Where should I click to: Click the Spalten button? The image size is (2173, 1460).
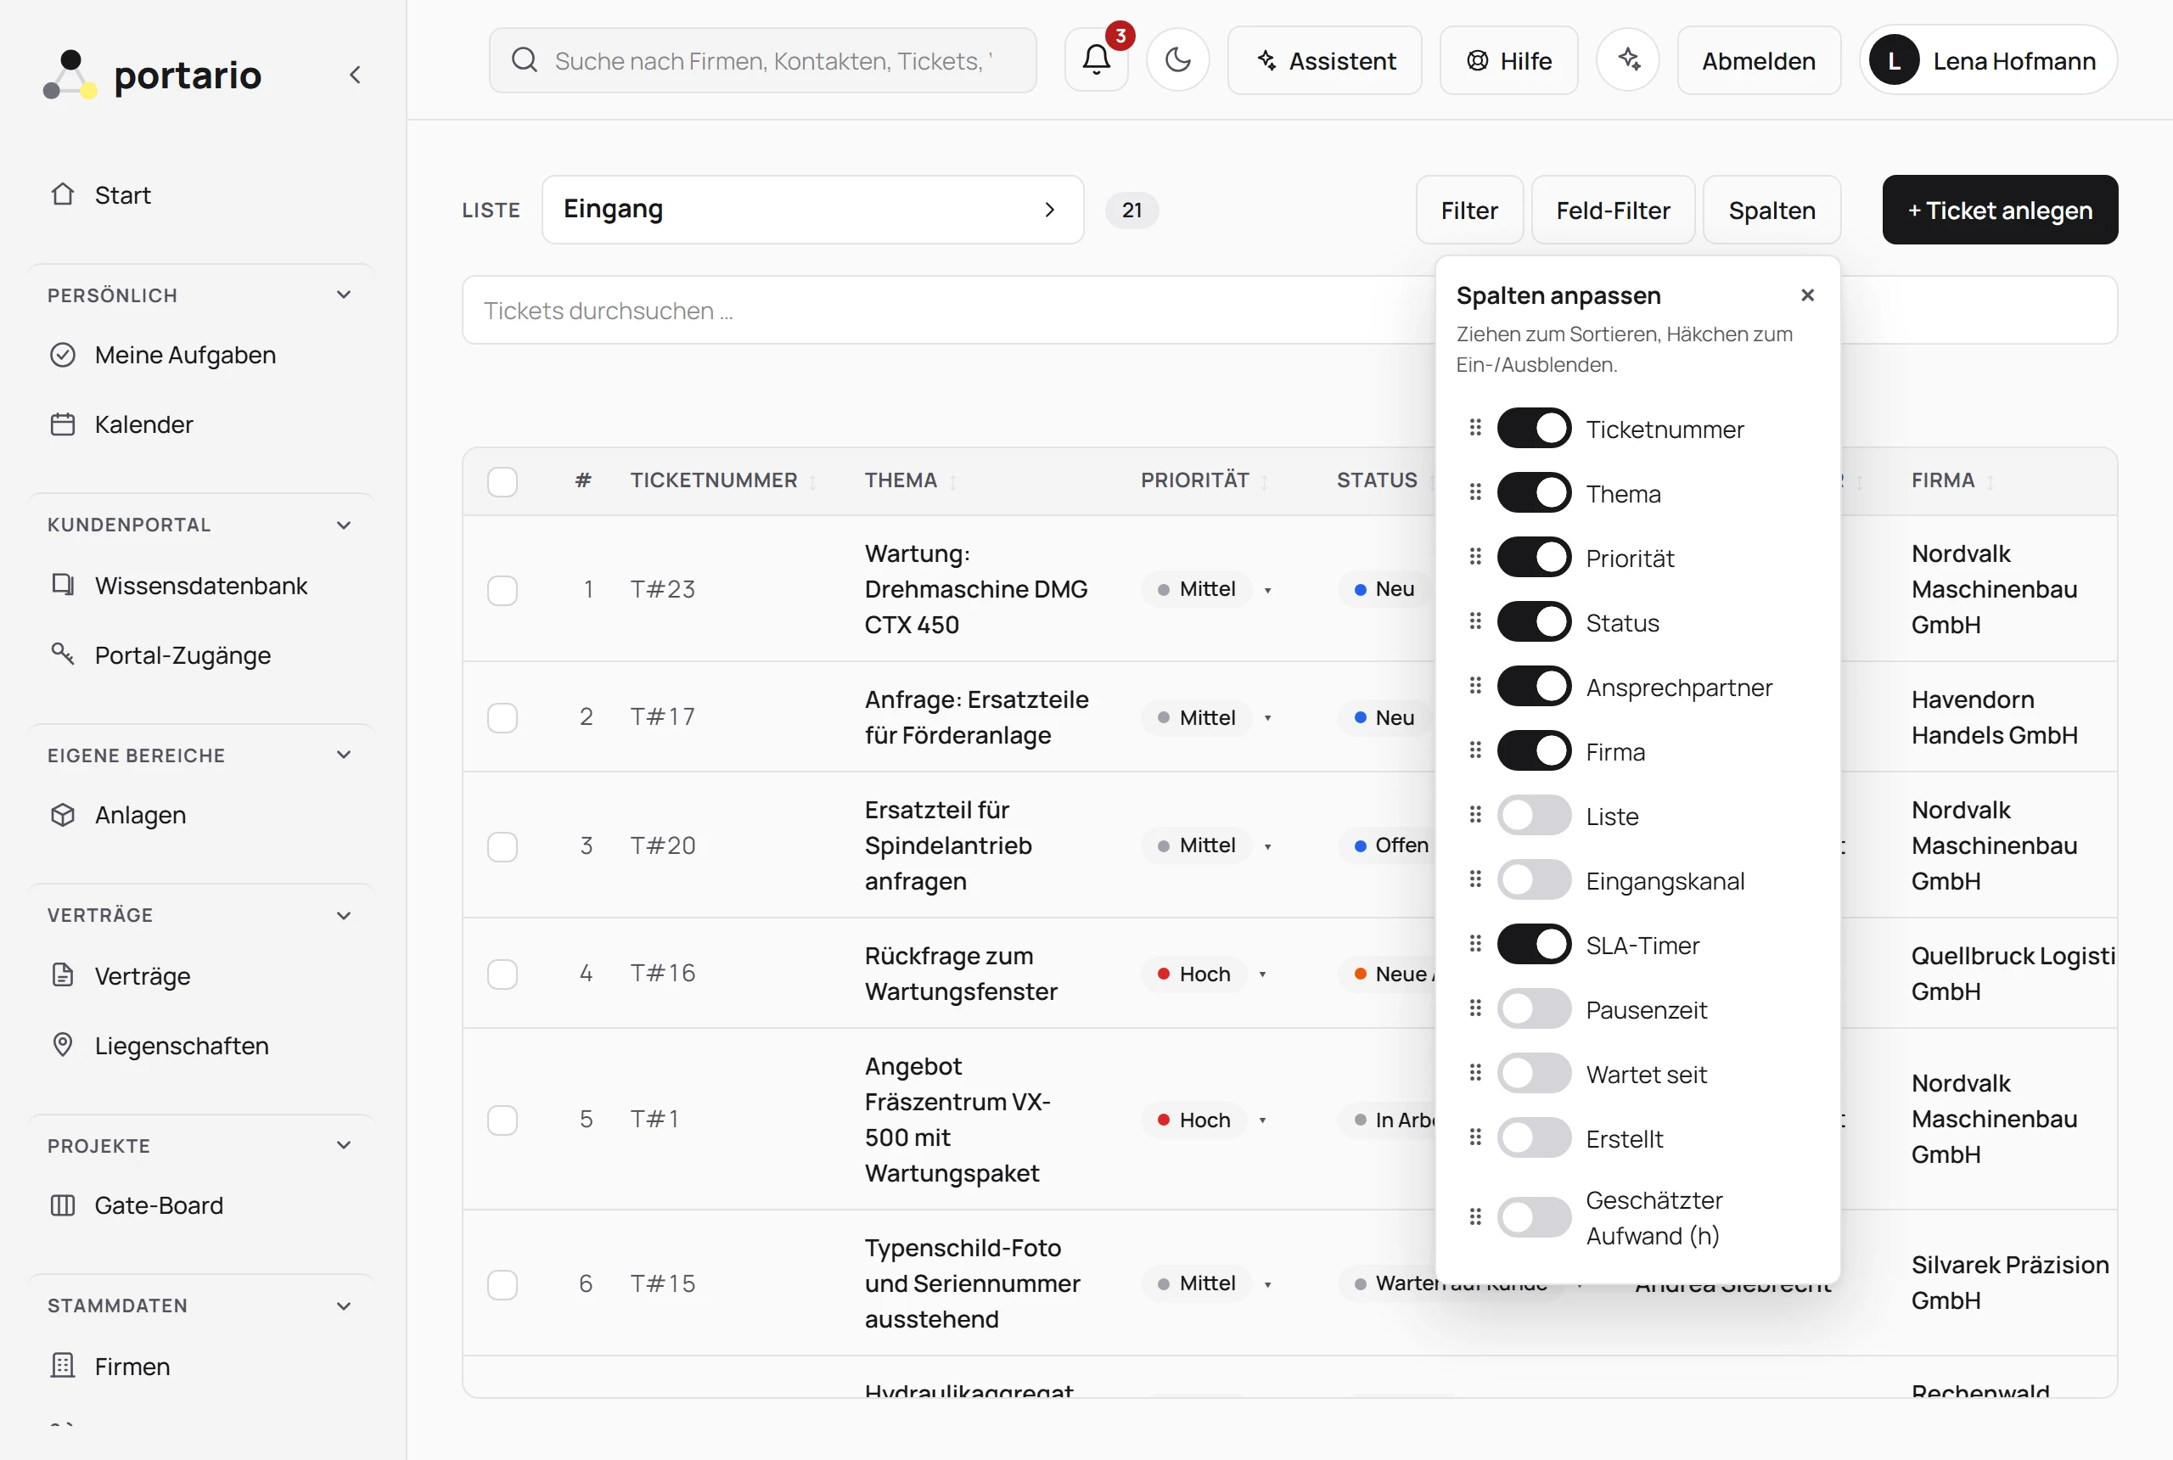[1771, 211]
